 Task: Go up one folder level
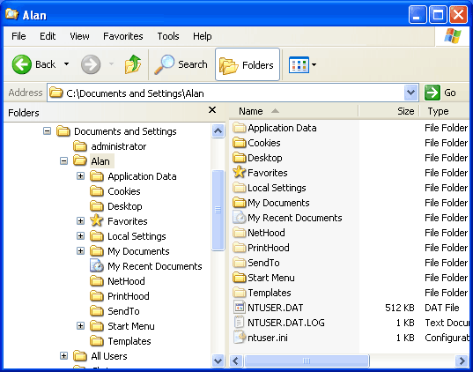pyautogui.click(x=133, y=64)
